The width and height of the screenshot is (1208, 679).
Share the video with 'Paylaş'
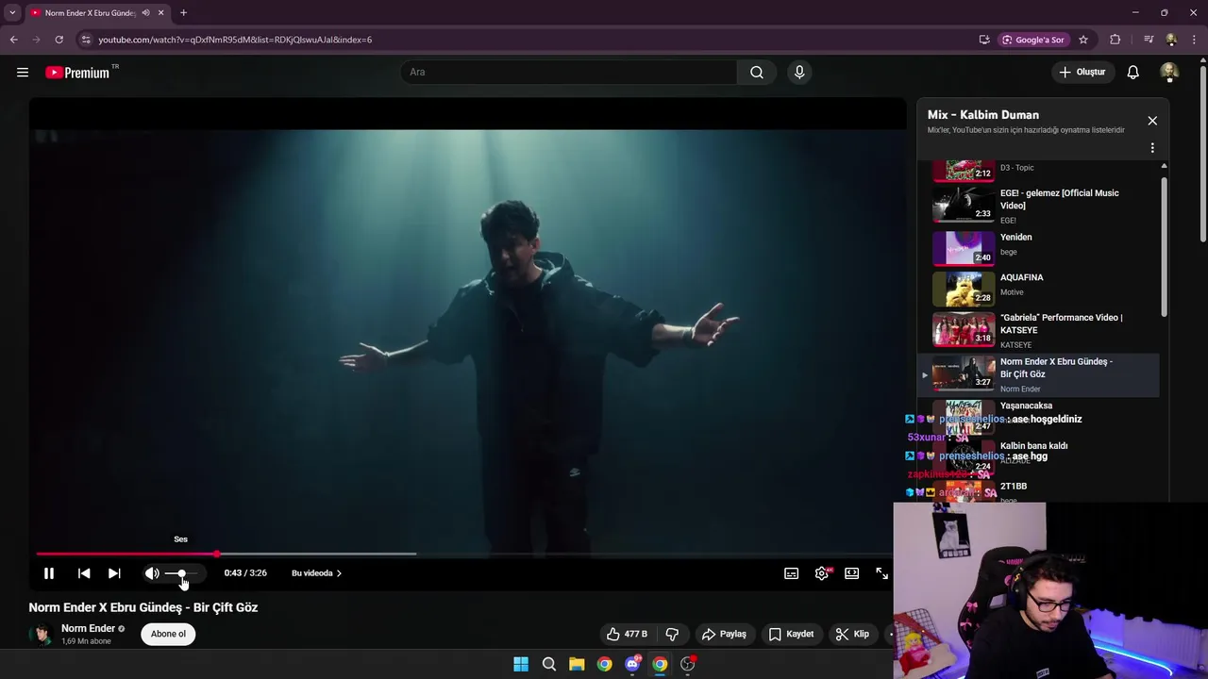point(725,634)
